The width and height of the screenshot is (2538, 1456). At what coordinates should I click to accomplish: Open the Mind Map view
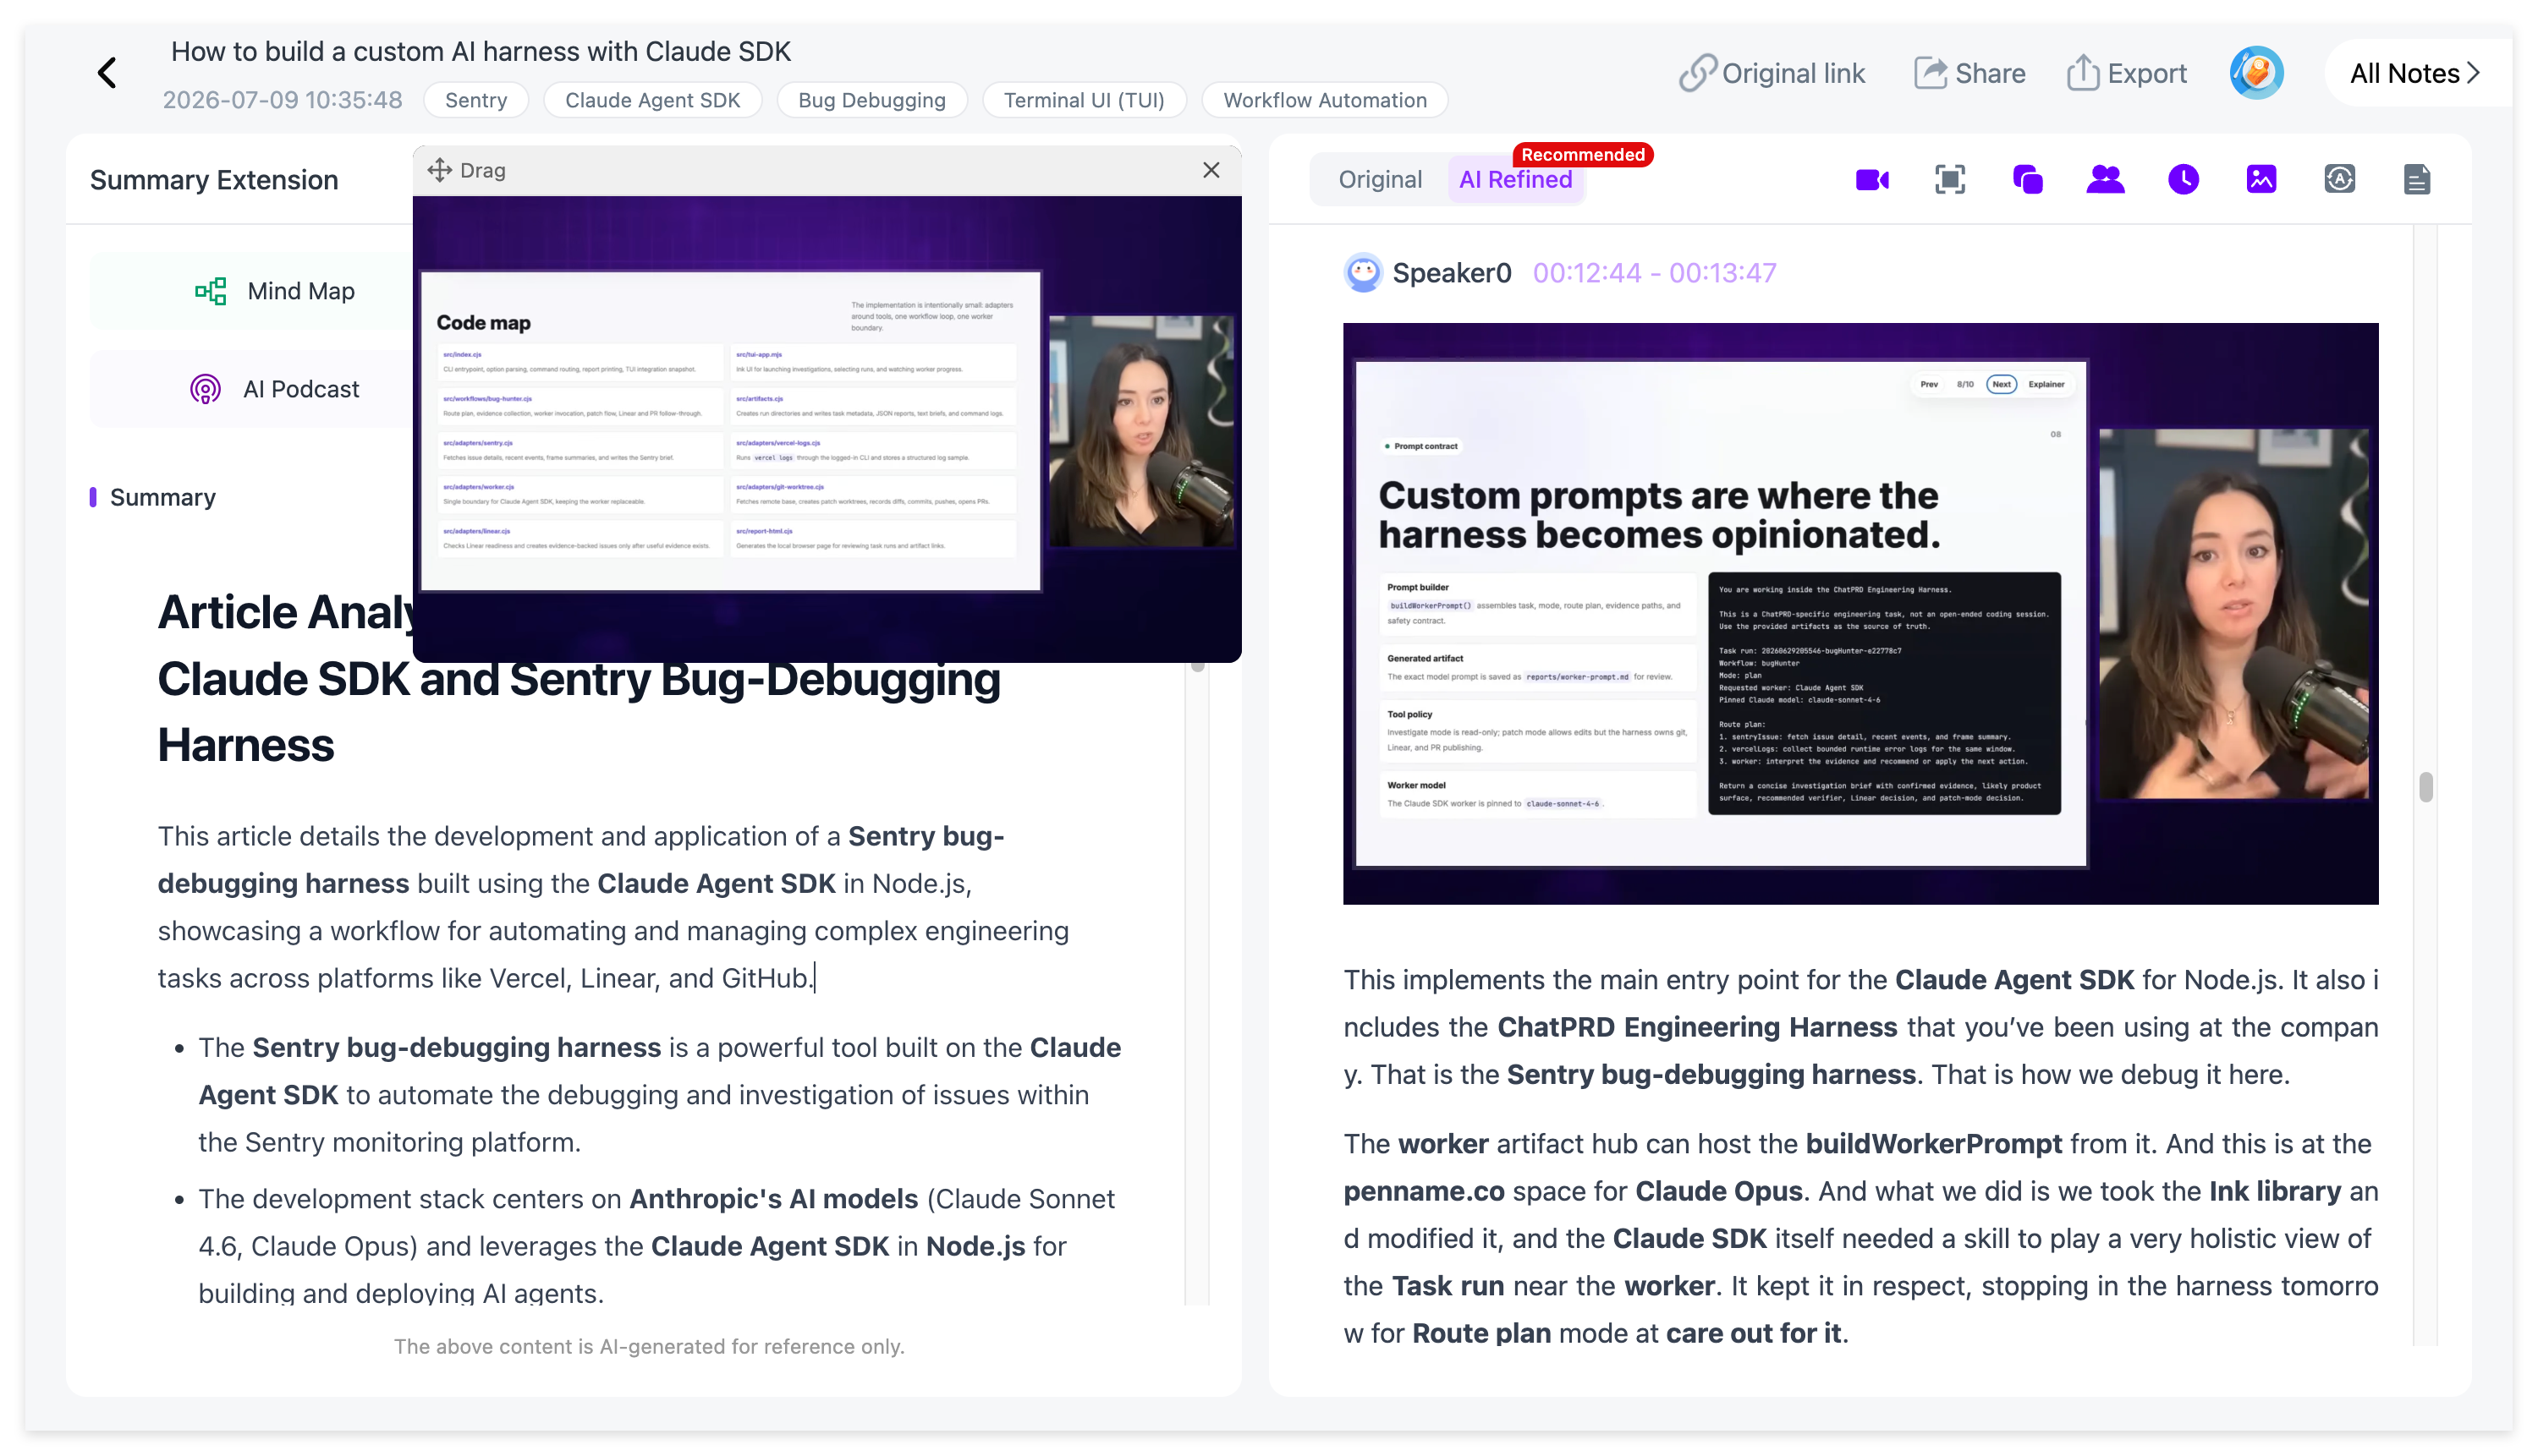point(274,291)
